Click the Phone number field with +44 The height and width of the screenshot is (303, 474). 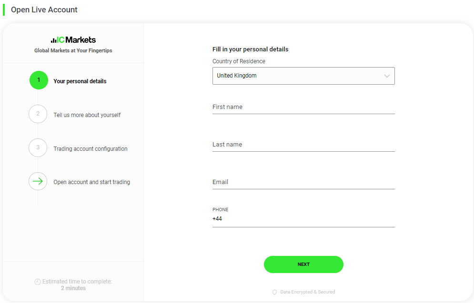pos(303,219)
